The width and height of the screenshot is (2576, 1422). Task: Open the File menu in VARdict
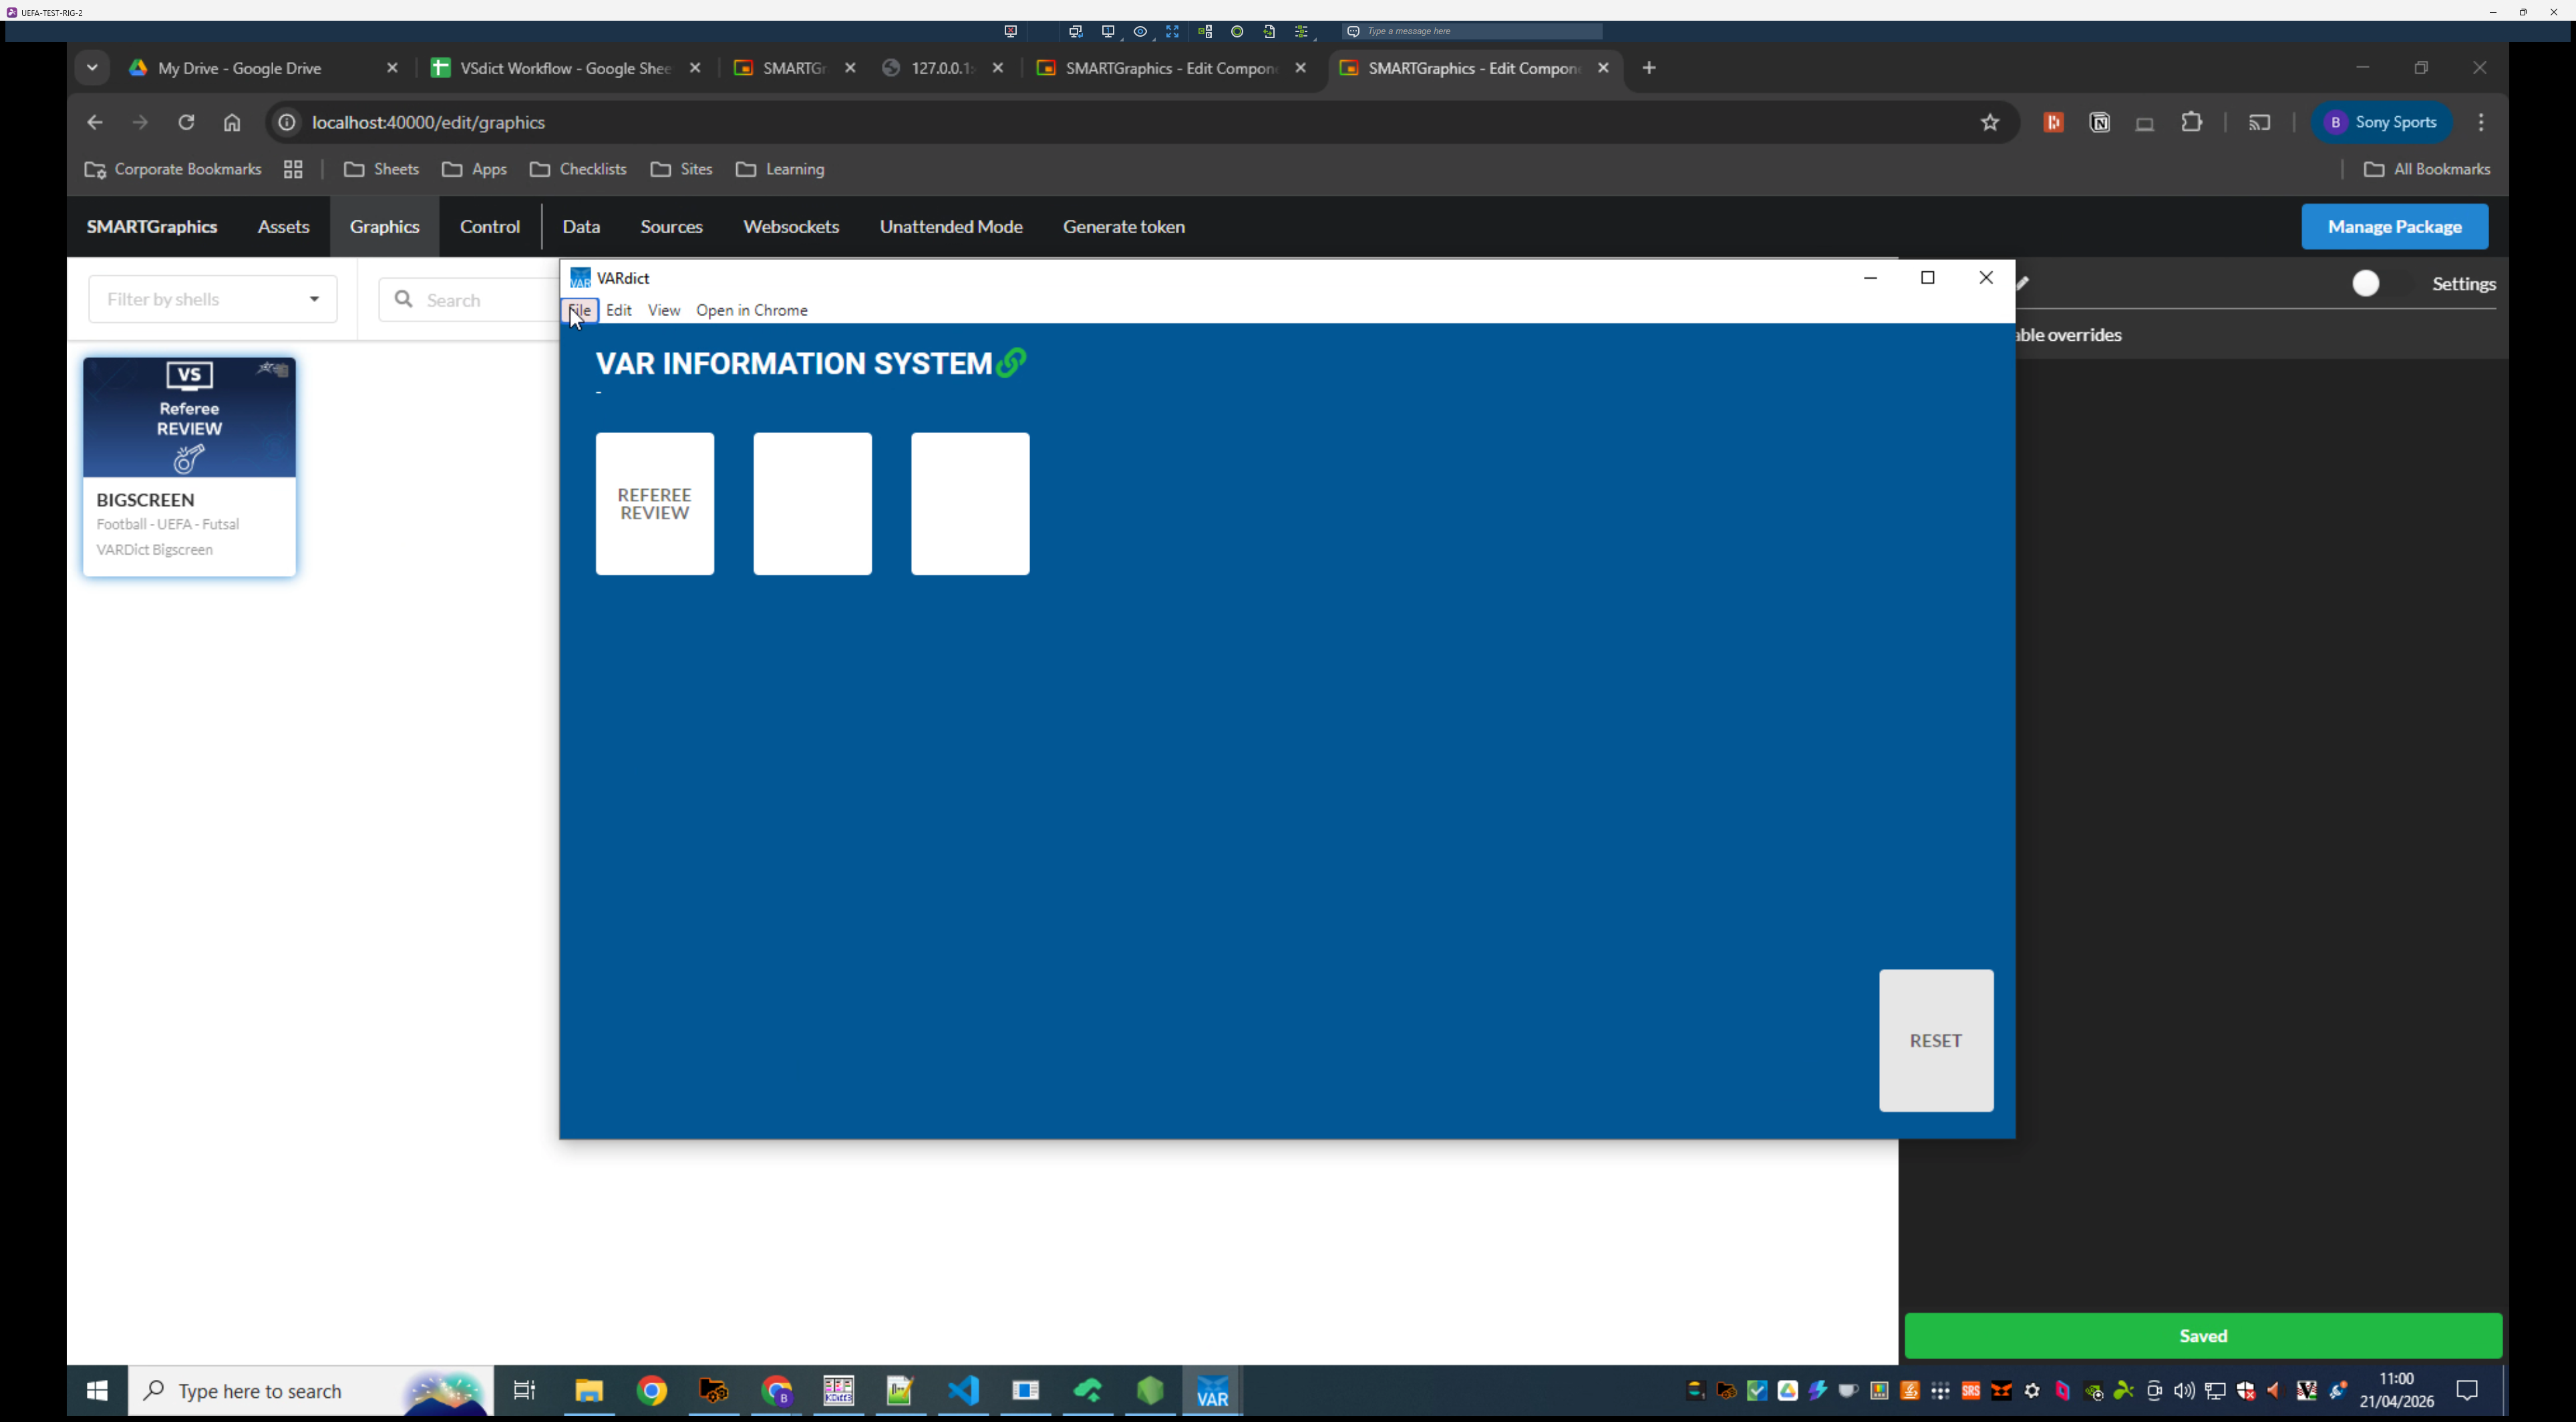(x=580, y=310)
